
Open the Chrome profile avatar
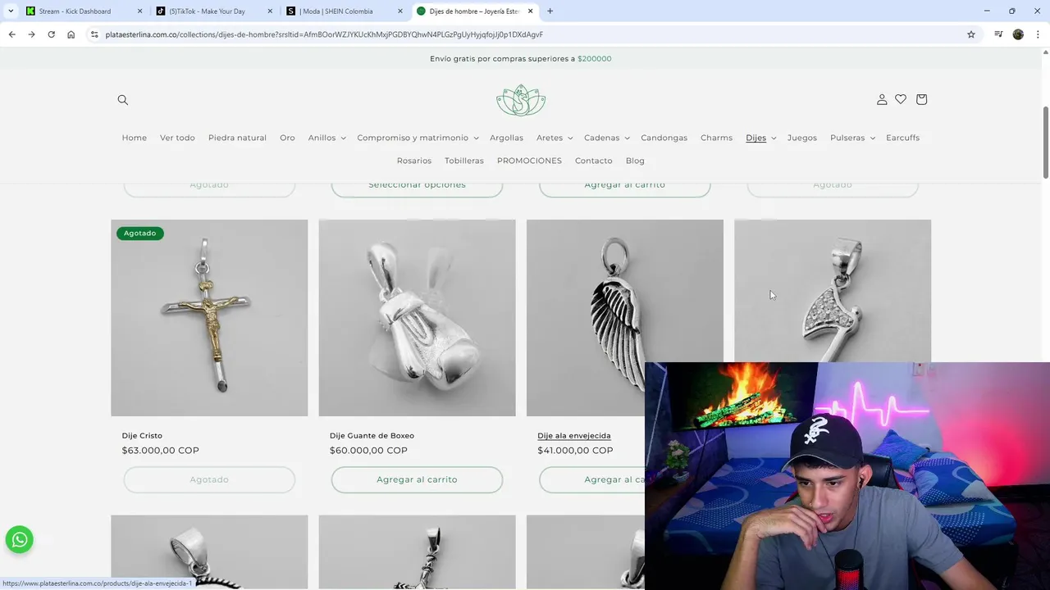1018,34
